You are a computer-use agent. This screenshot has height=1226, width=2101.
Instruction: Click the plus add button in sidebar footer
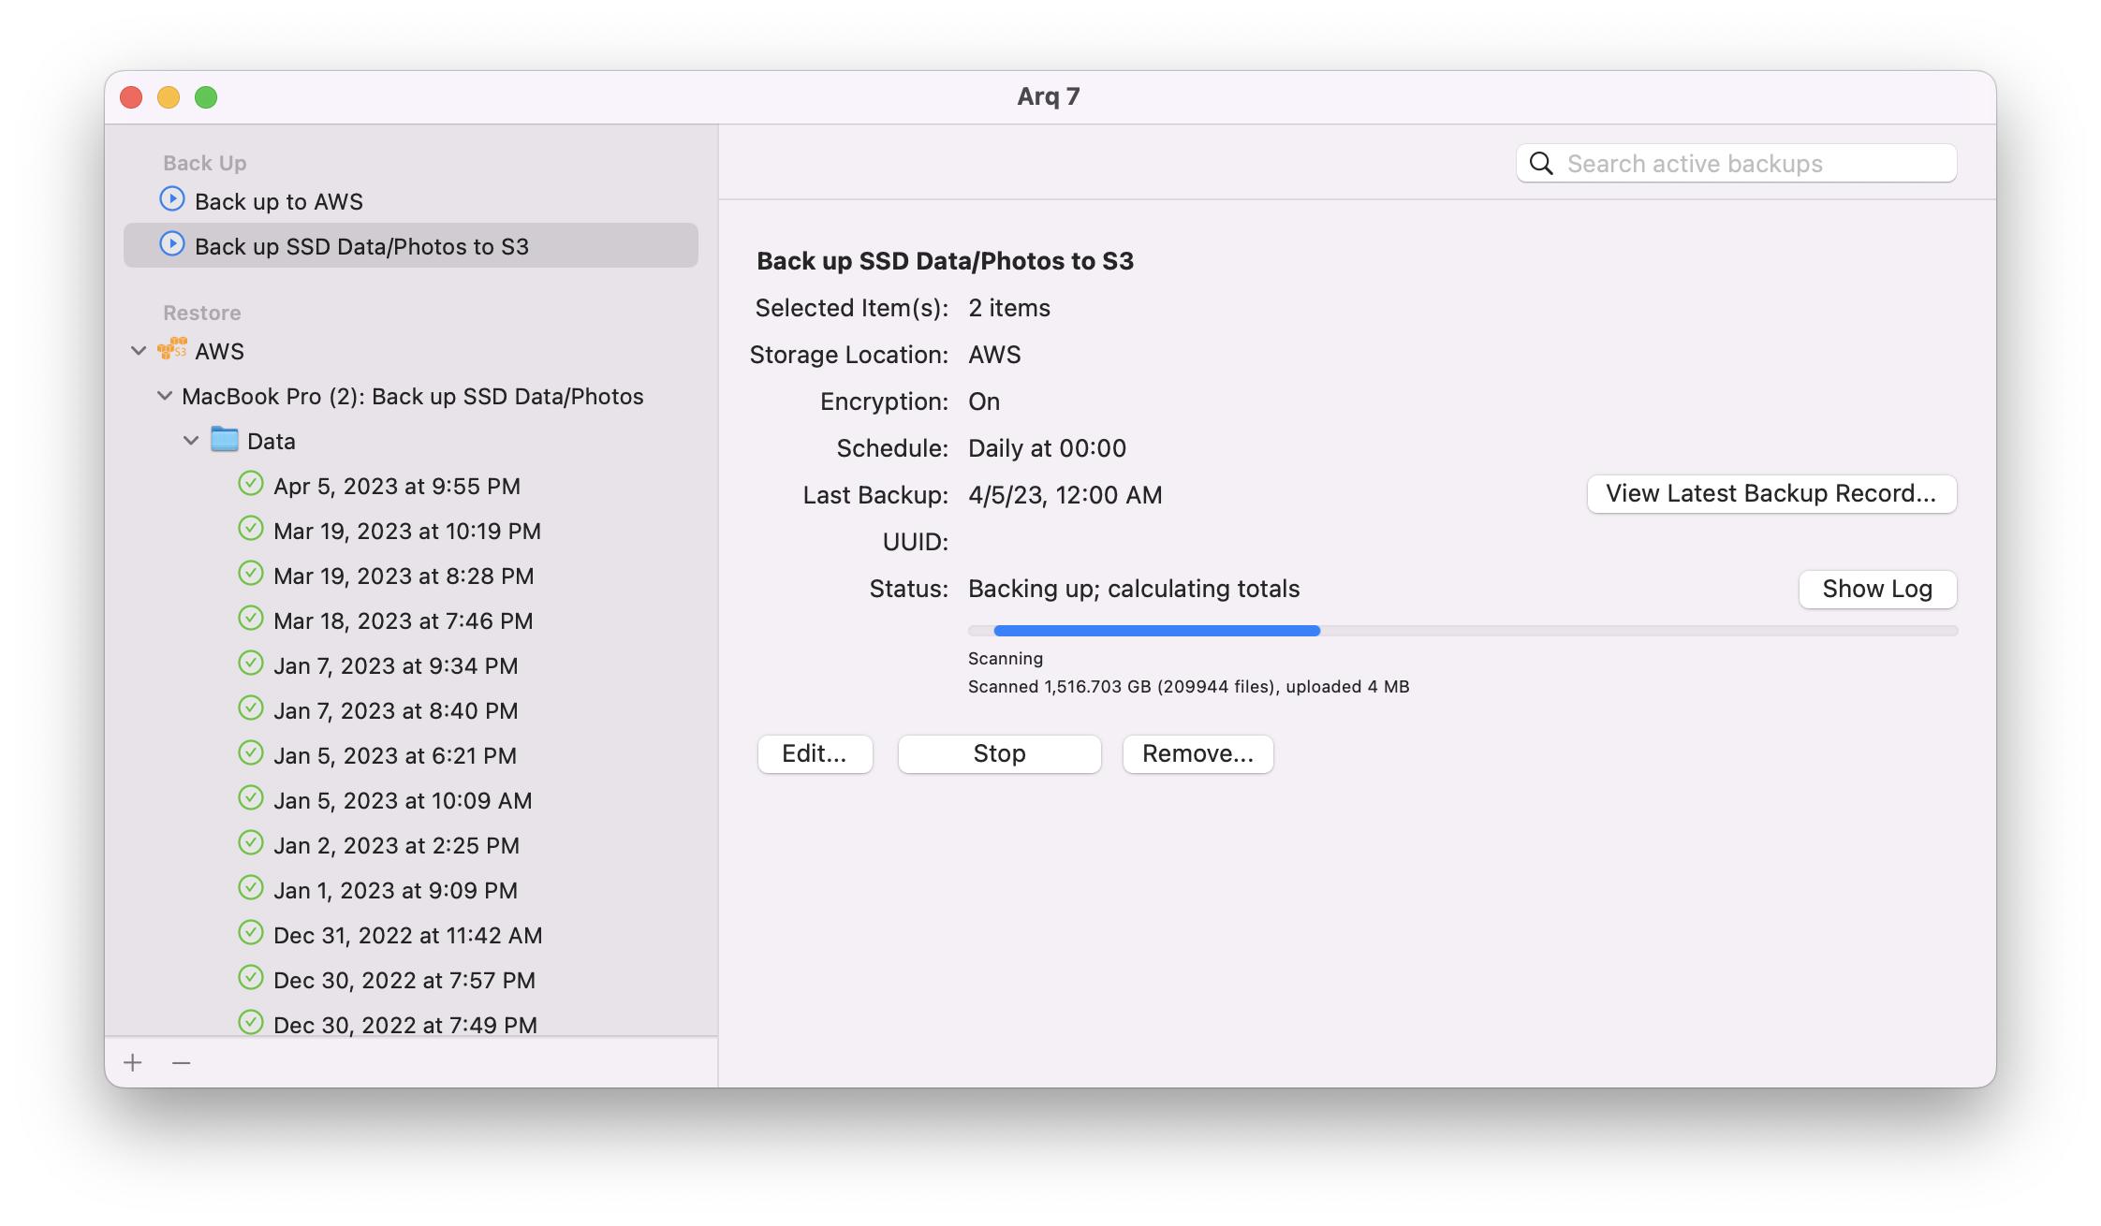[x=133, y=1062]
